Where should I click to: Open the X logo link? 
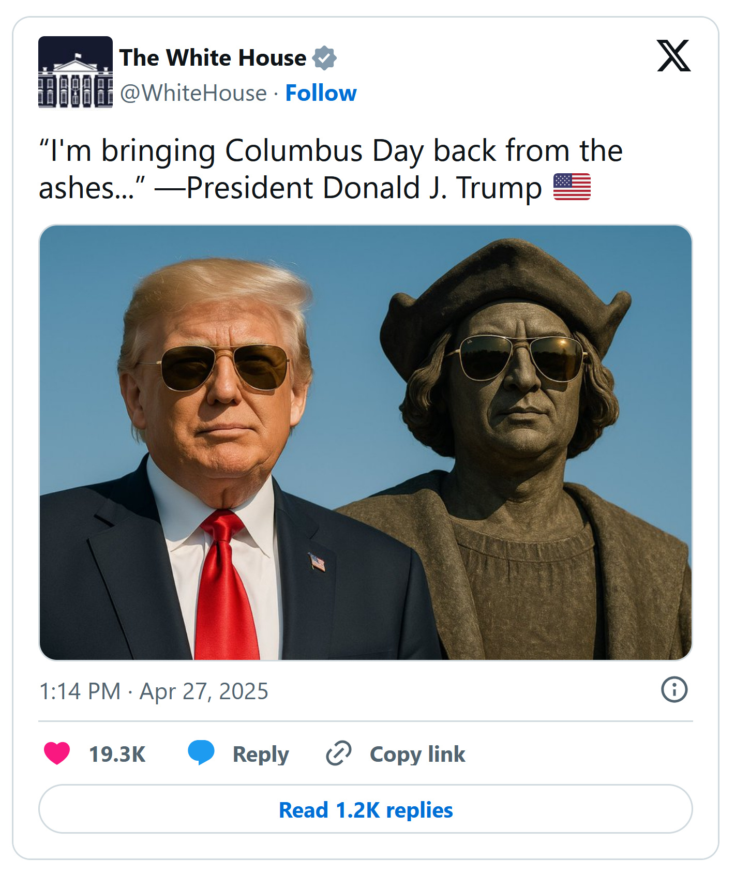pyautogui.click(x=673, y=56)
